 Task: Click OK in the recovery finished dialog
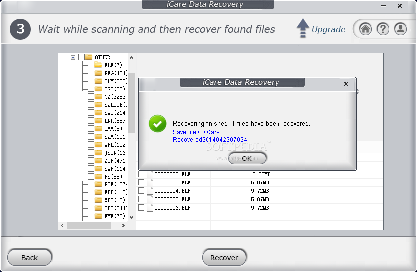click(247, 158)
